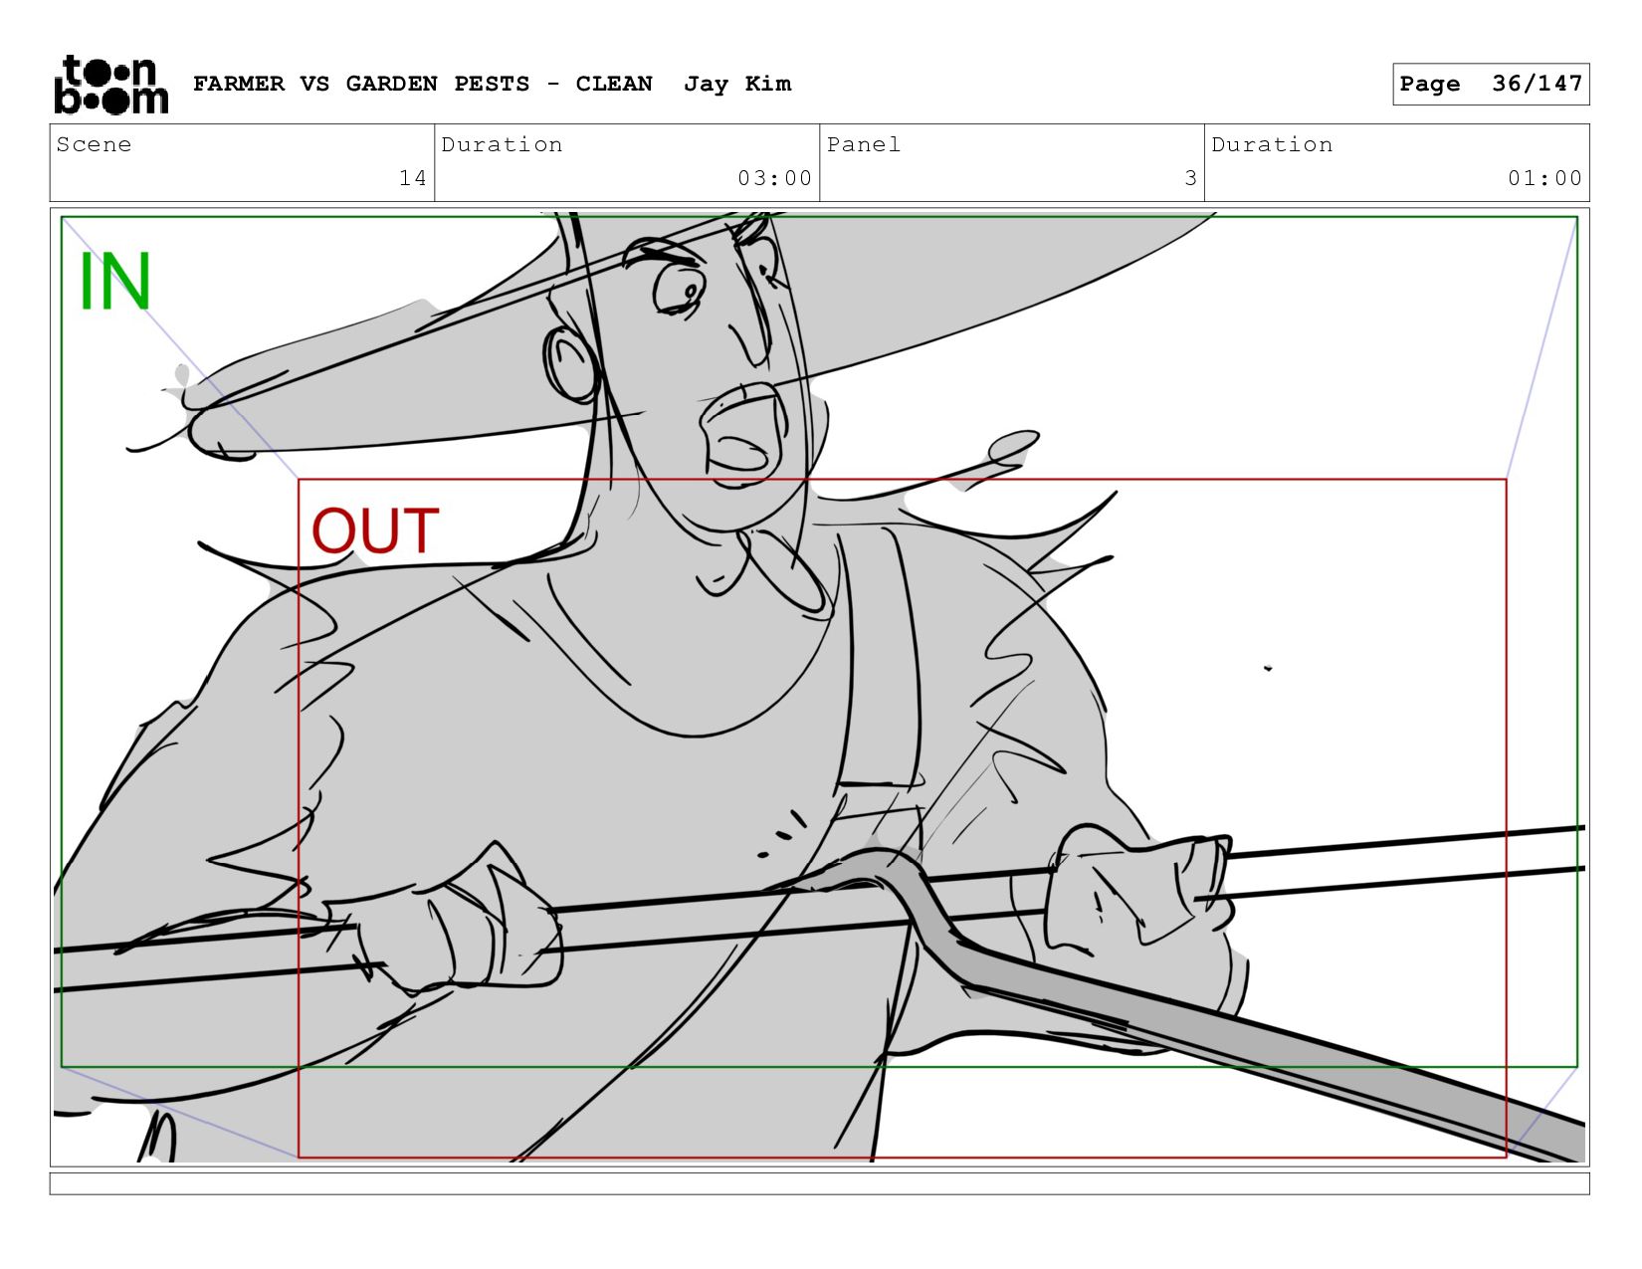Click the red 'OUT' camera label

click(375, 530)
